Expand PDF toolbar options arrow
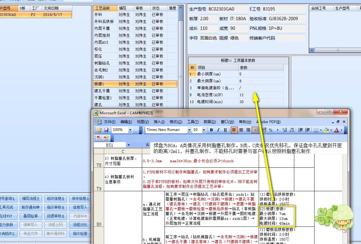361x244 pixels. (112, 139)
